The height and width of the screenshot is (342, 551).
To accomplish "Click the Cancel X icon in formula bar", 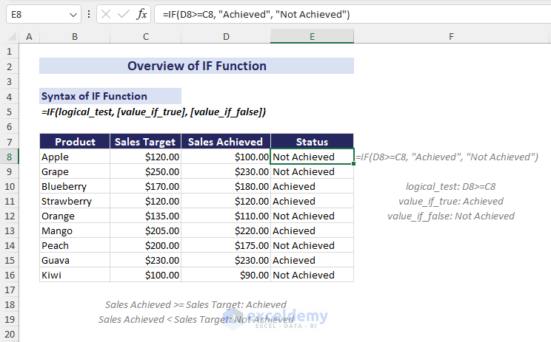I will [x=105, y=14].
